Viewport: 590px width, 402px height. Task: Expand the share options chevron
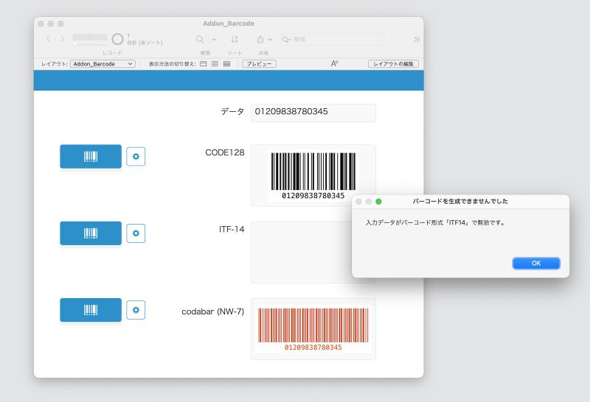(x=270, y=39)
